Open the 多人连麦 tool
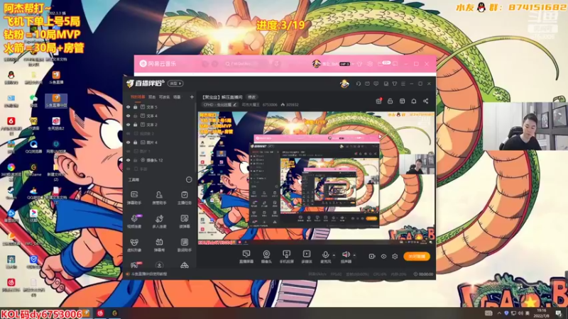 (x=159, y=221)
